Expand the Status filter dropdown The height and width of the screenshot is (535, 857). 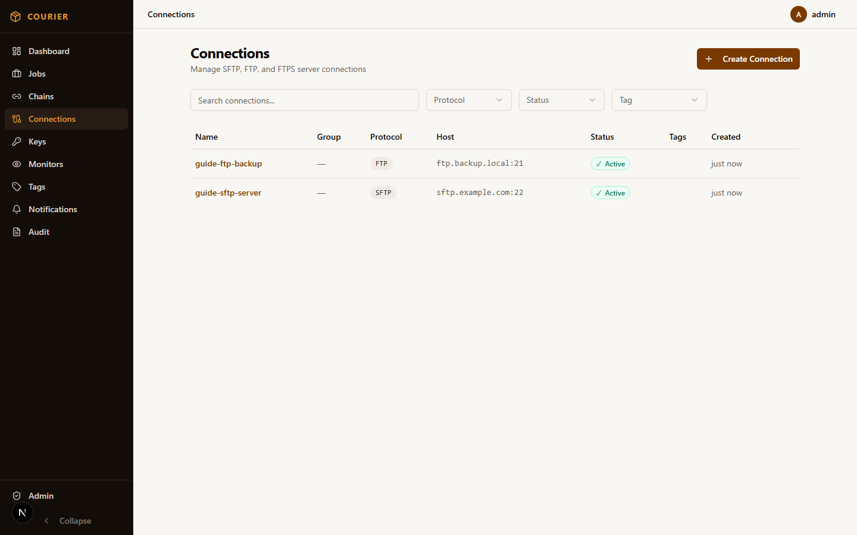coord(561,100)
